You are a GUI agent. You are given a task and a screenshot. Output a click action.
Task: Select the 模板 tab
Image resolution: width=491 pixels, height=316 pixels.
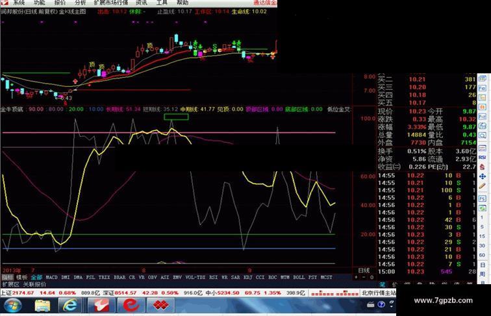tap(22, 277)
